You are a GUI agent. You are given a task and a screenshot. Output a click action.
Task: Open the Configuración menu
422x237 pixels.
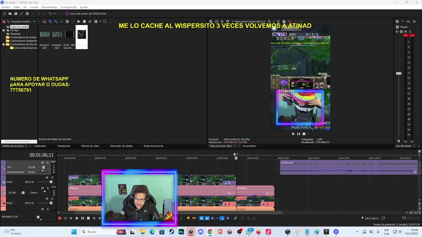(x=69, y=7)
